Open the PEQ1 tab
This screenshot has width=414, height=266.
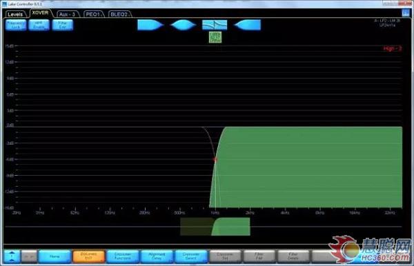click(94, 14)
